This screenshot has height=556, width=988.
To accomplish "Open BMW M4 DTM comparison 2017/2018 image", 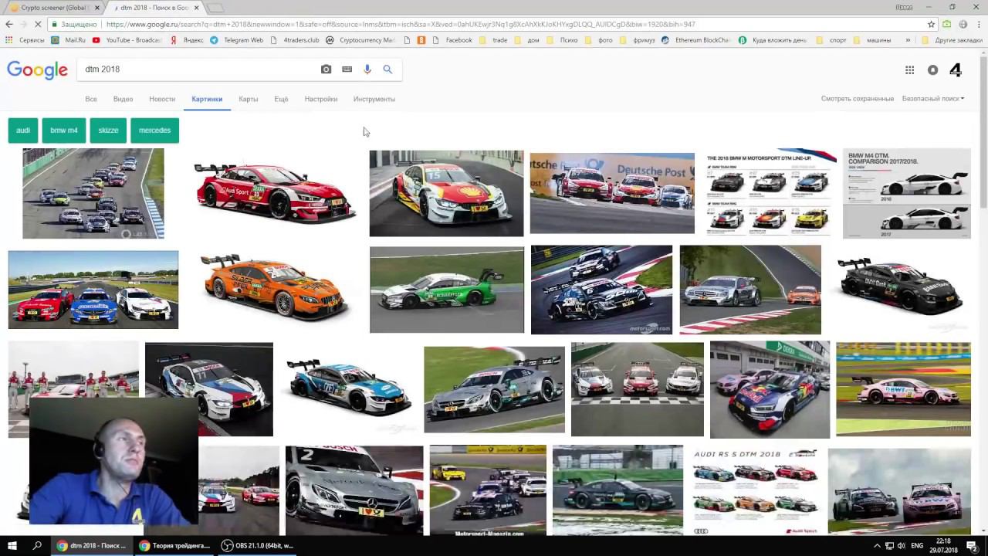I will click(907, 193).
